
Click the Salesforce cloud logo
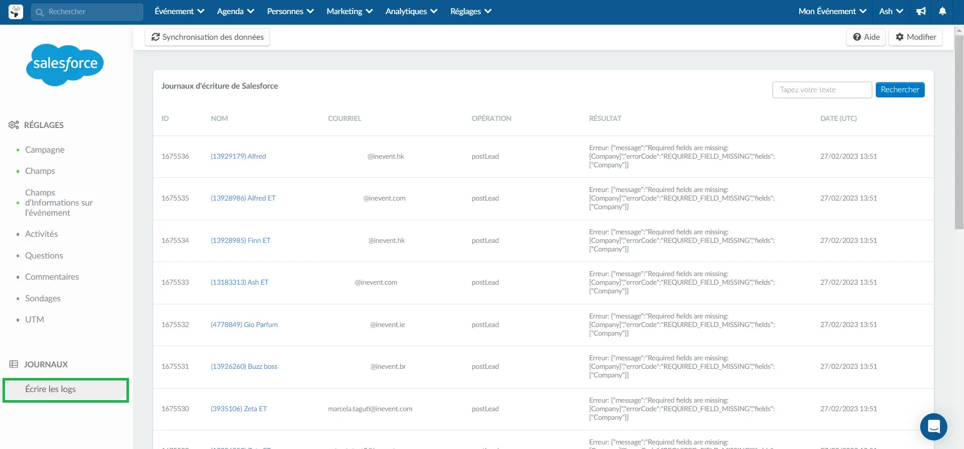(x=65, y=65)
